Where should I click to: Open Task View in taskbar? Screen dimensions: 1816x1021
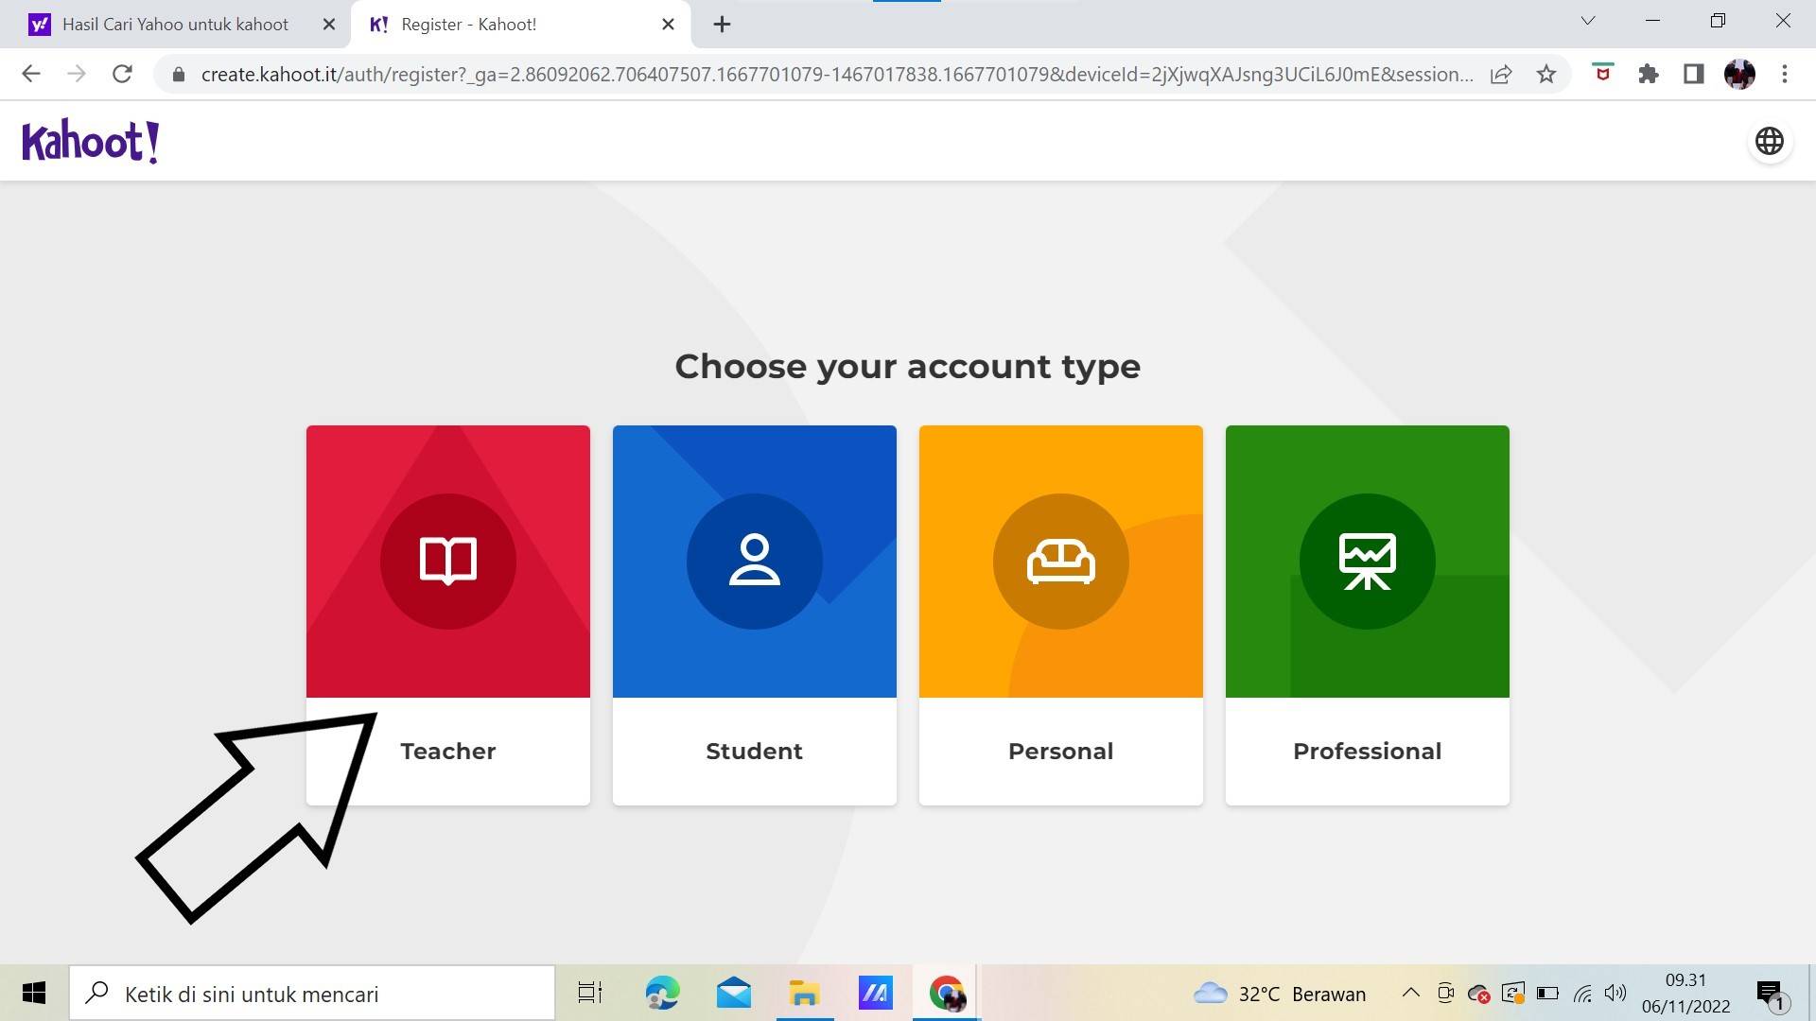click(x=590, y=994)
